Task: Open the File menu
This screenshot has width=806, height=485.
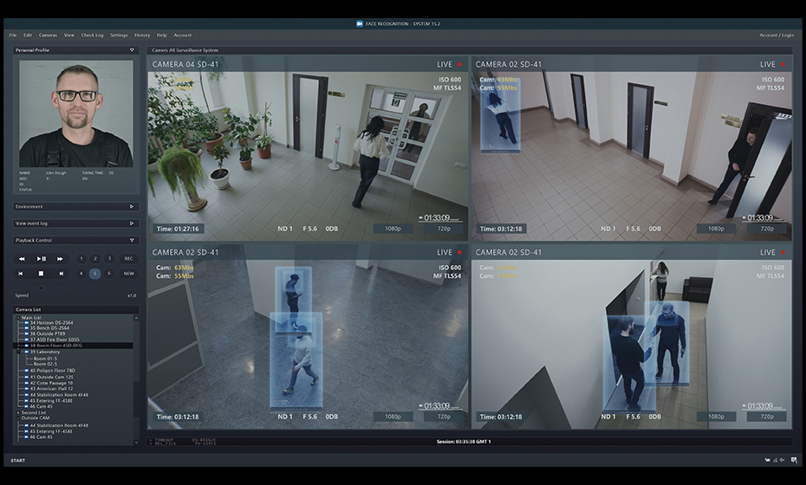Action: click(13, 36)
